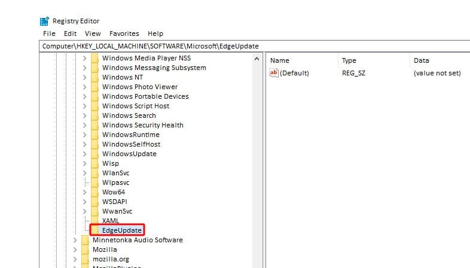Select the Windows Script Host key

136,106
